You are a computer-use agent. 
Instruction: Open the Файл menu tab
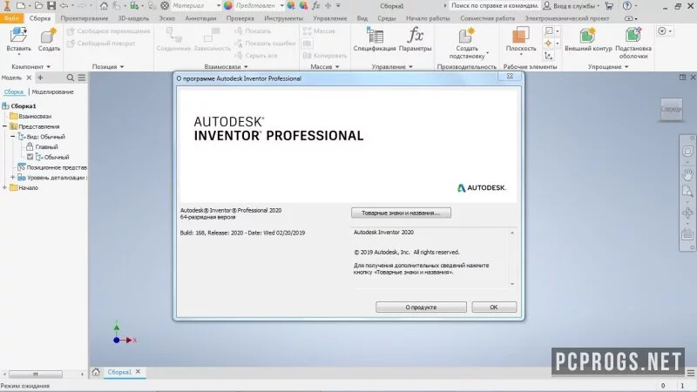(x=11, y=18)
